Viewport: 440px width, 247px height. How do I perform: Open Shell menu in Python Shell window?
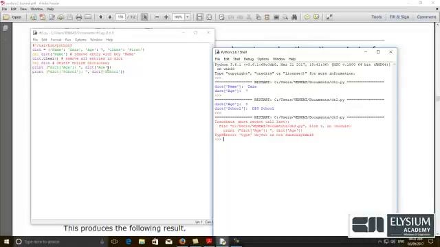236,59
